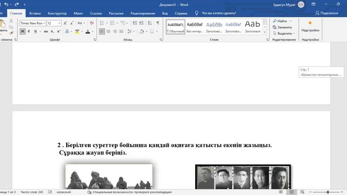The height and width of the screenshot is (195, 347).
Task: Open the Конструктор tab
Action: point(57,13)
